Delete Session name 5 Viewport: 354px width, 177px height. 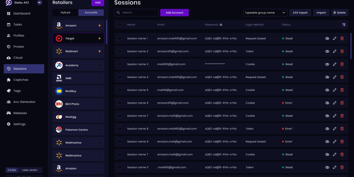click(342, 90)
